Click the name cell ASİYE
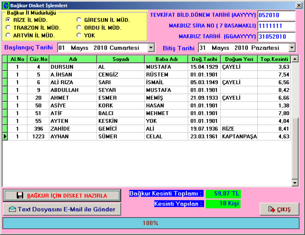The image size is (305, 235). click(73, 105)
